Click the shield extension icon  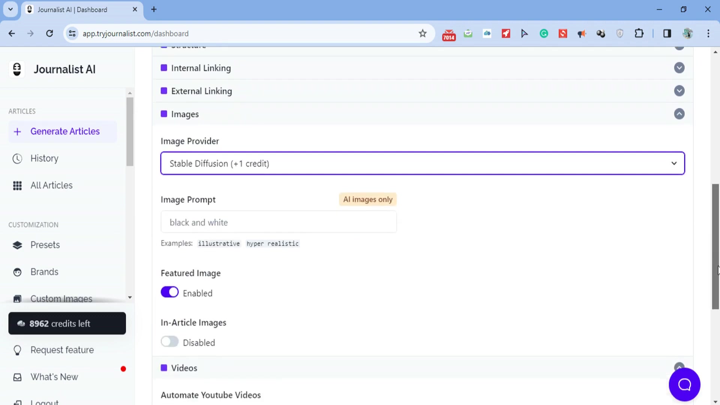pos(620,33)
